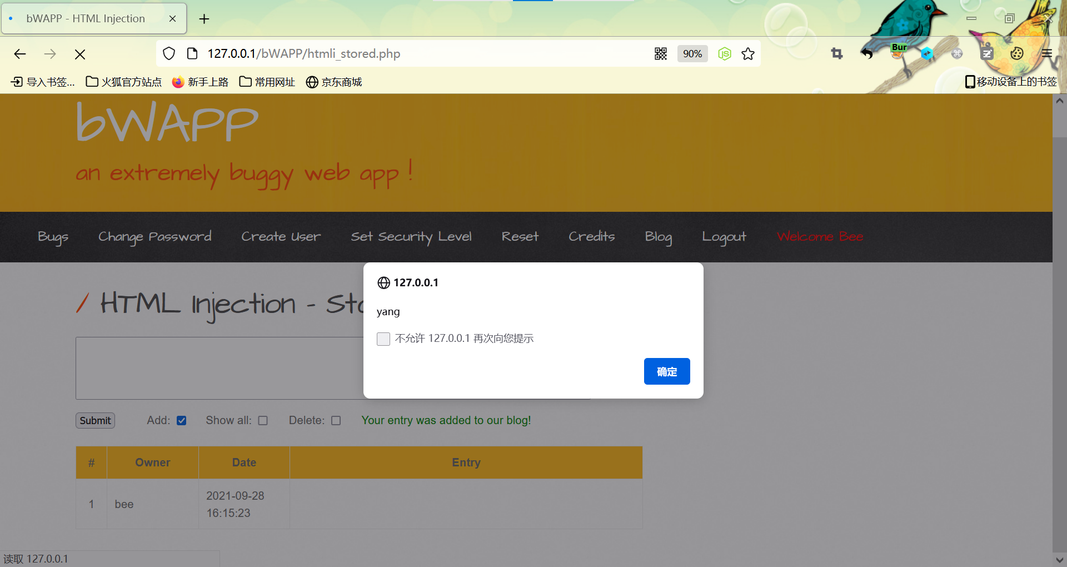The height and width of the screenshot is (567, 1067).
Task: Open the cookie editor extension icon
Action: 1017,53
